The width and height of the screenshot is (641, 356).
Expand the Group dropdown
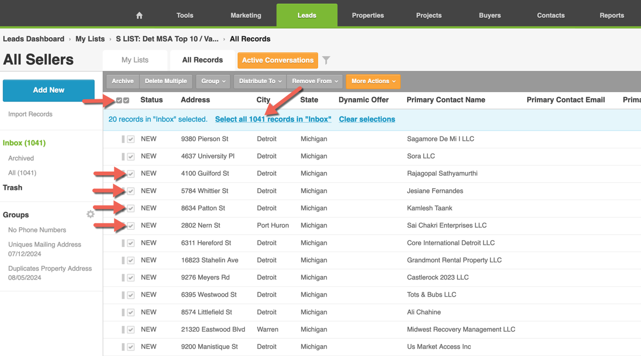click(213, 81)
